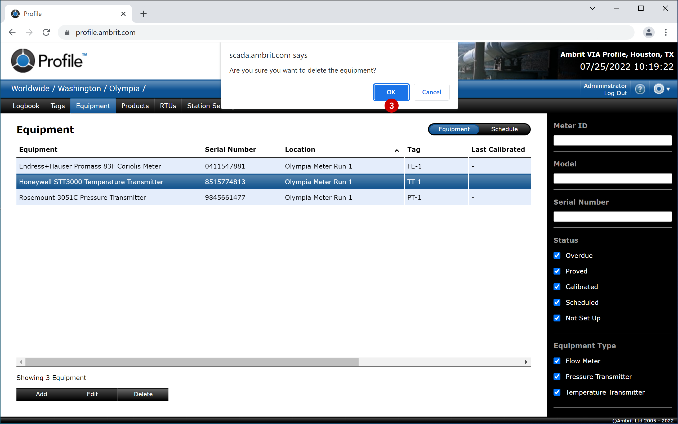Click the Add equipment button
Image resolution: width=678 pixels, height=424 pixels.
(42, 394)
